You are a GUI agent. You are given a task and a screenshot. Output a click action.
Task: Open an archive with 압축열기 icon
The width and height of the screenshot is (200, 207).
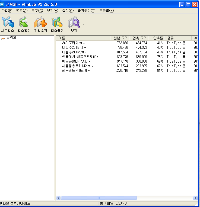[24, 22]
